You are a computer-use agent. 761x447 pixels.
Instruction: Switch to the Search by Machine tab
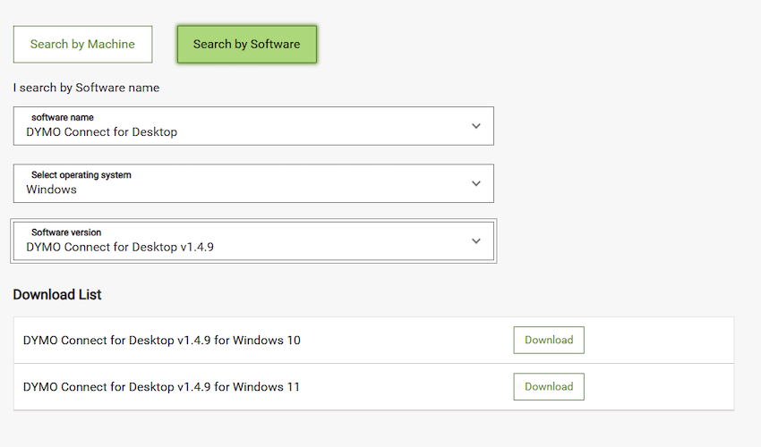(x=82, y=44)
